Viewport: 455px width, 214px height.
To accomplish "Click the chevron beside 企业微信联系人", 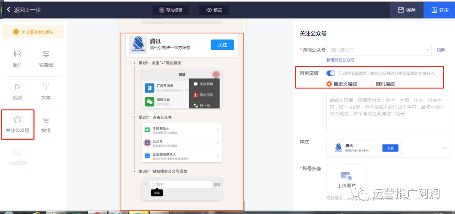I will click(x=218, y=156).
